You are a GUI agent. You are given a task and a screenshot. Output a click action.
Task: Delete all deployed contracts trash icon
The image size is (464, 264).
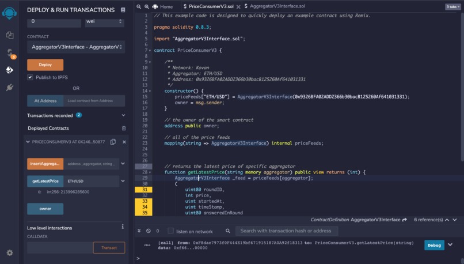point(124,129)
